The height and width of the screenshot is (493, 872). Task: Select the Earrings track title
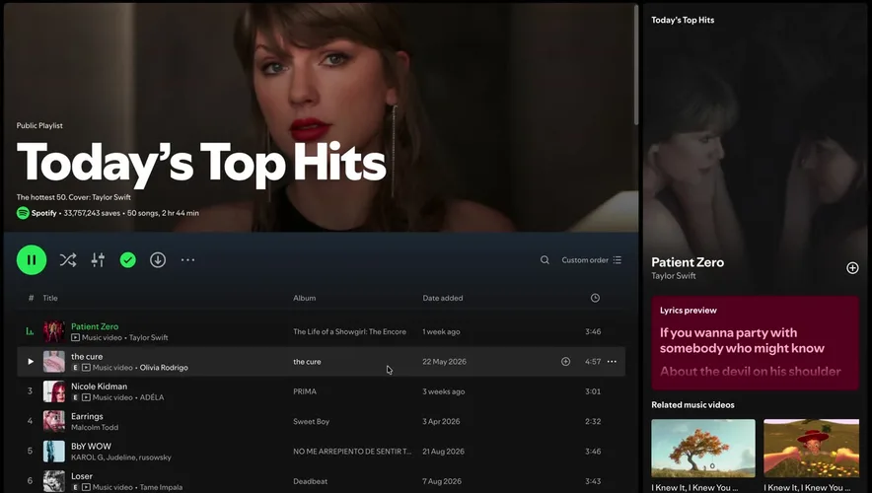87,416
